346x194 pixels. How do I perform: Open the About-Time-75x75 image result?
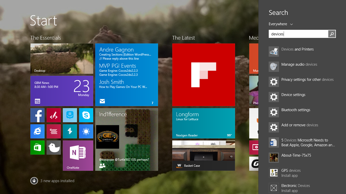(x=302, y=158)
